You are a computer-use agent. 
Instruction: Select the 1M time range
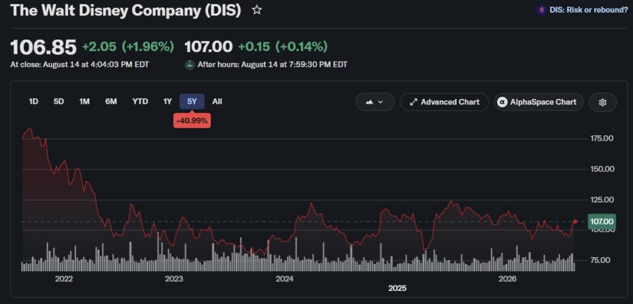(84, 101)
